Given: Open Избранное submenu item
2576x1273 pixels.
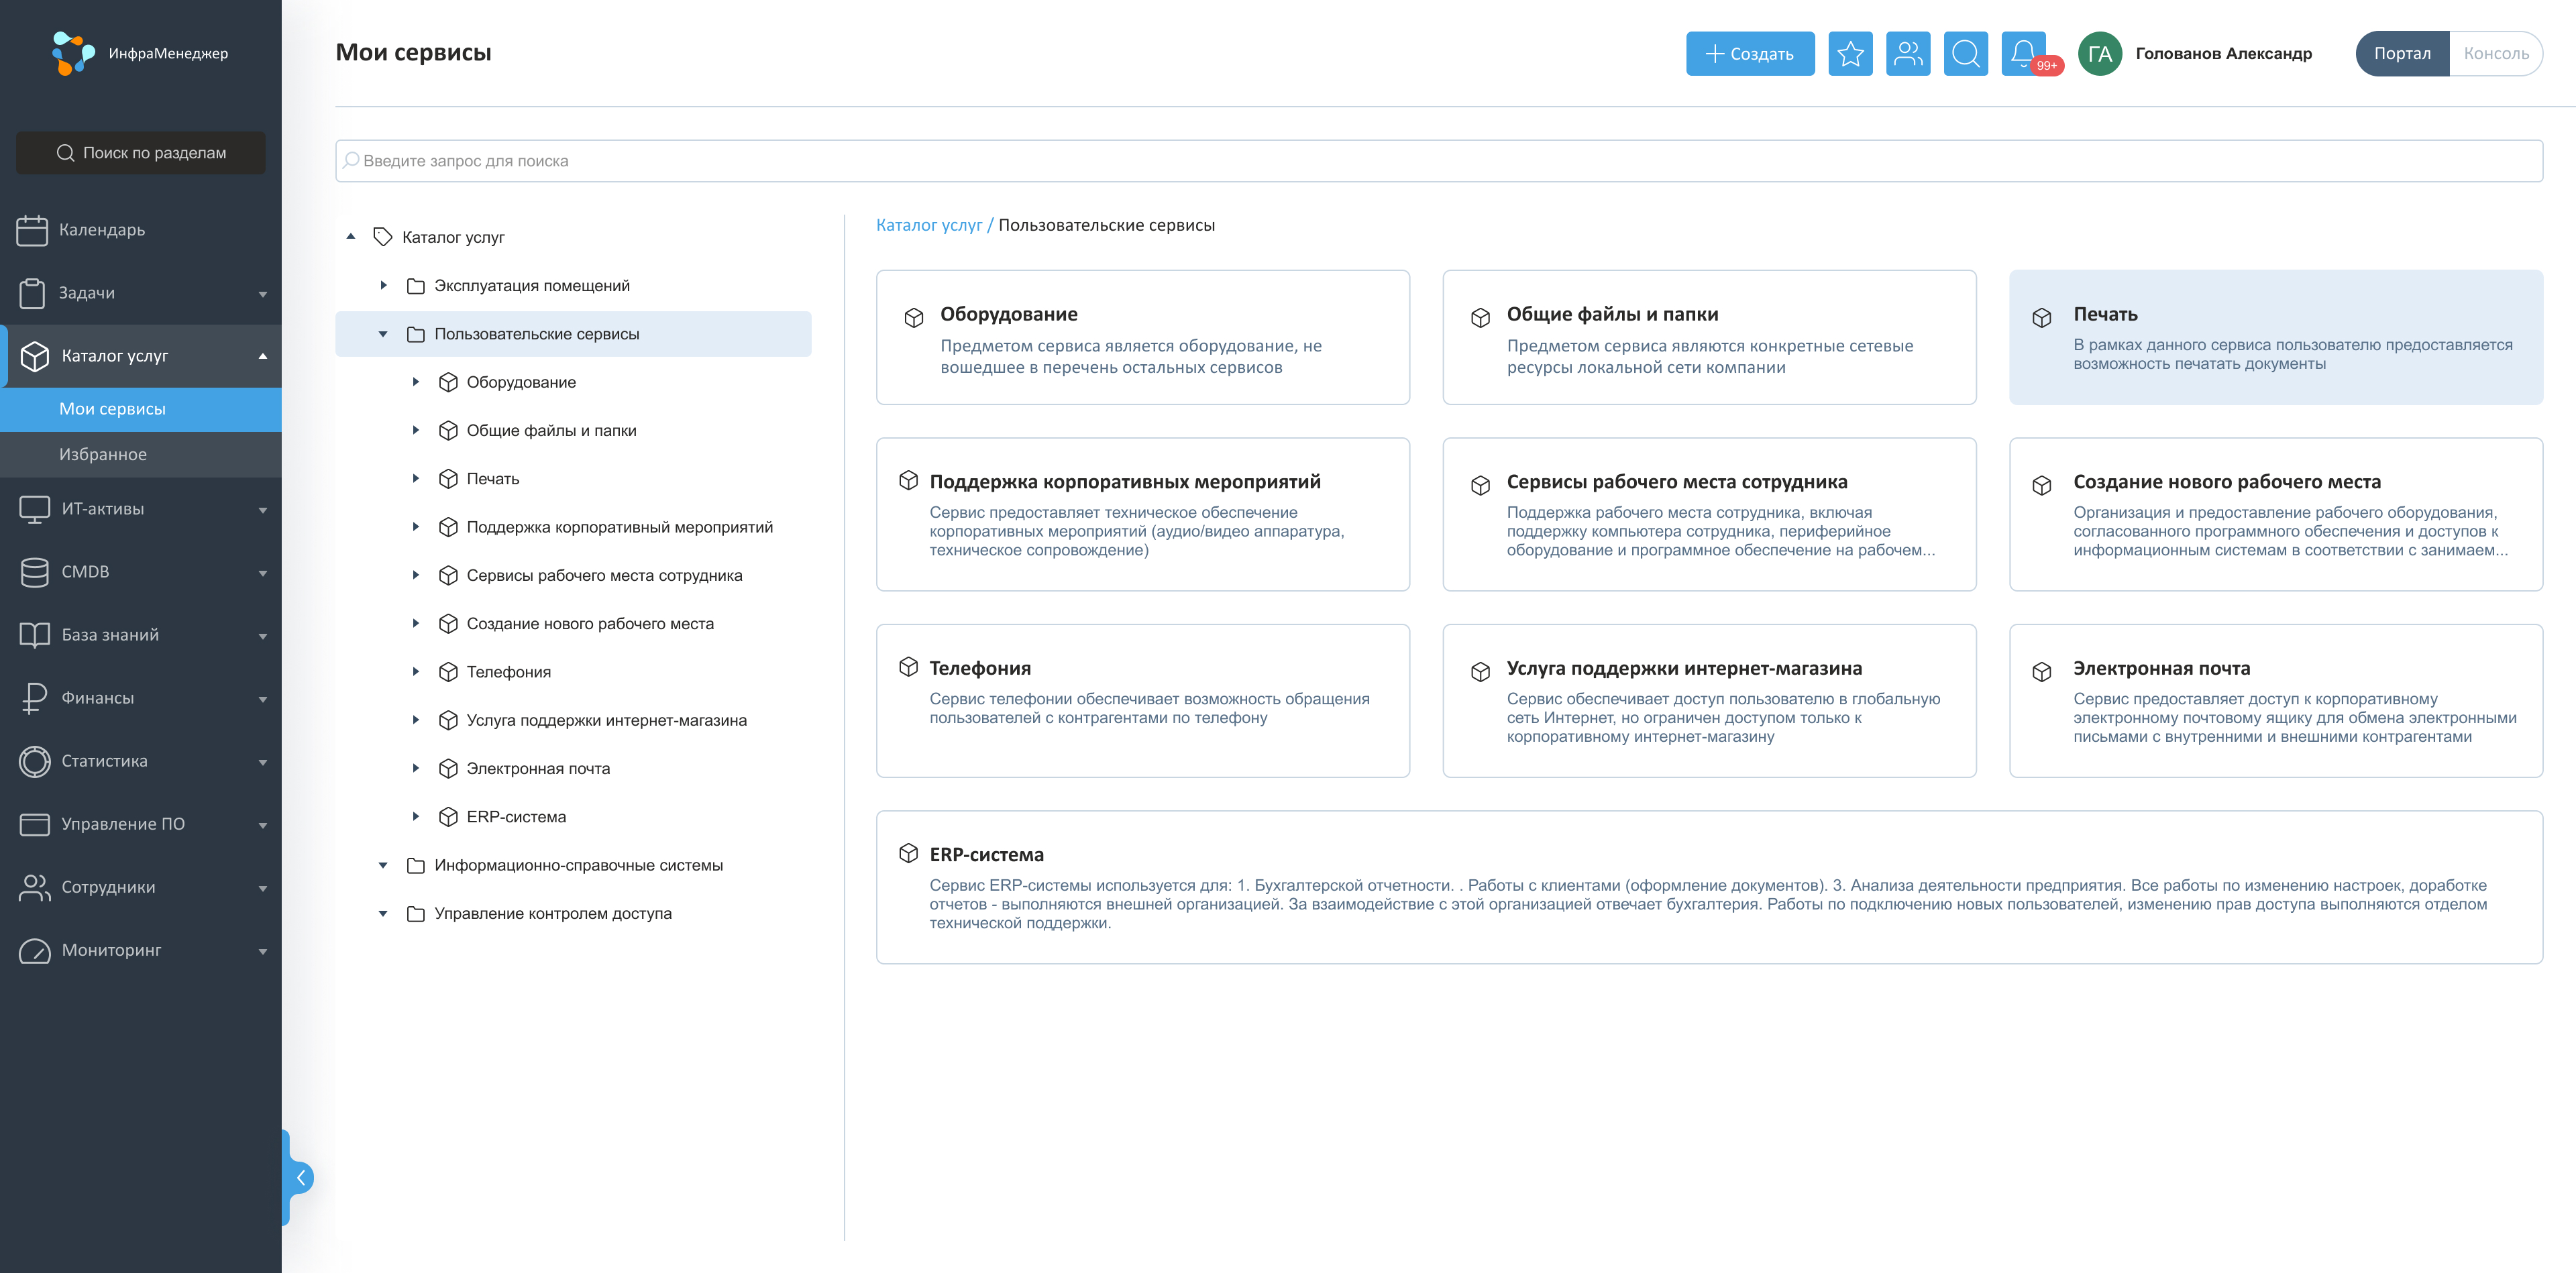Looking at the screenshot, I should (x=103, y=455).
